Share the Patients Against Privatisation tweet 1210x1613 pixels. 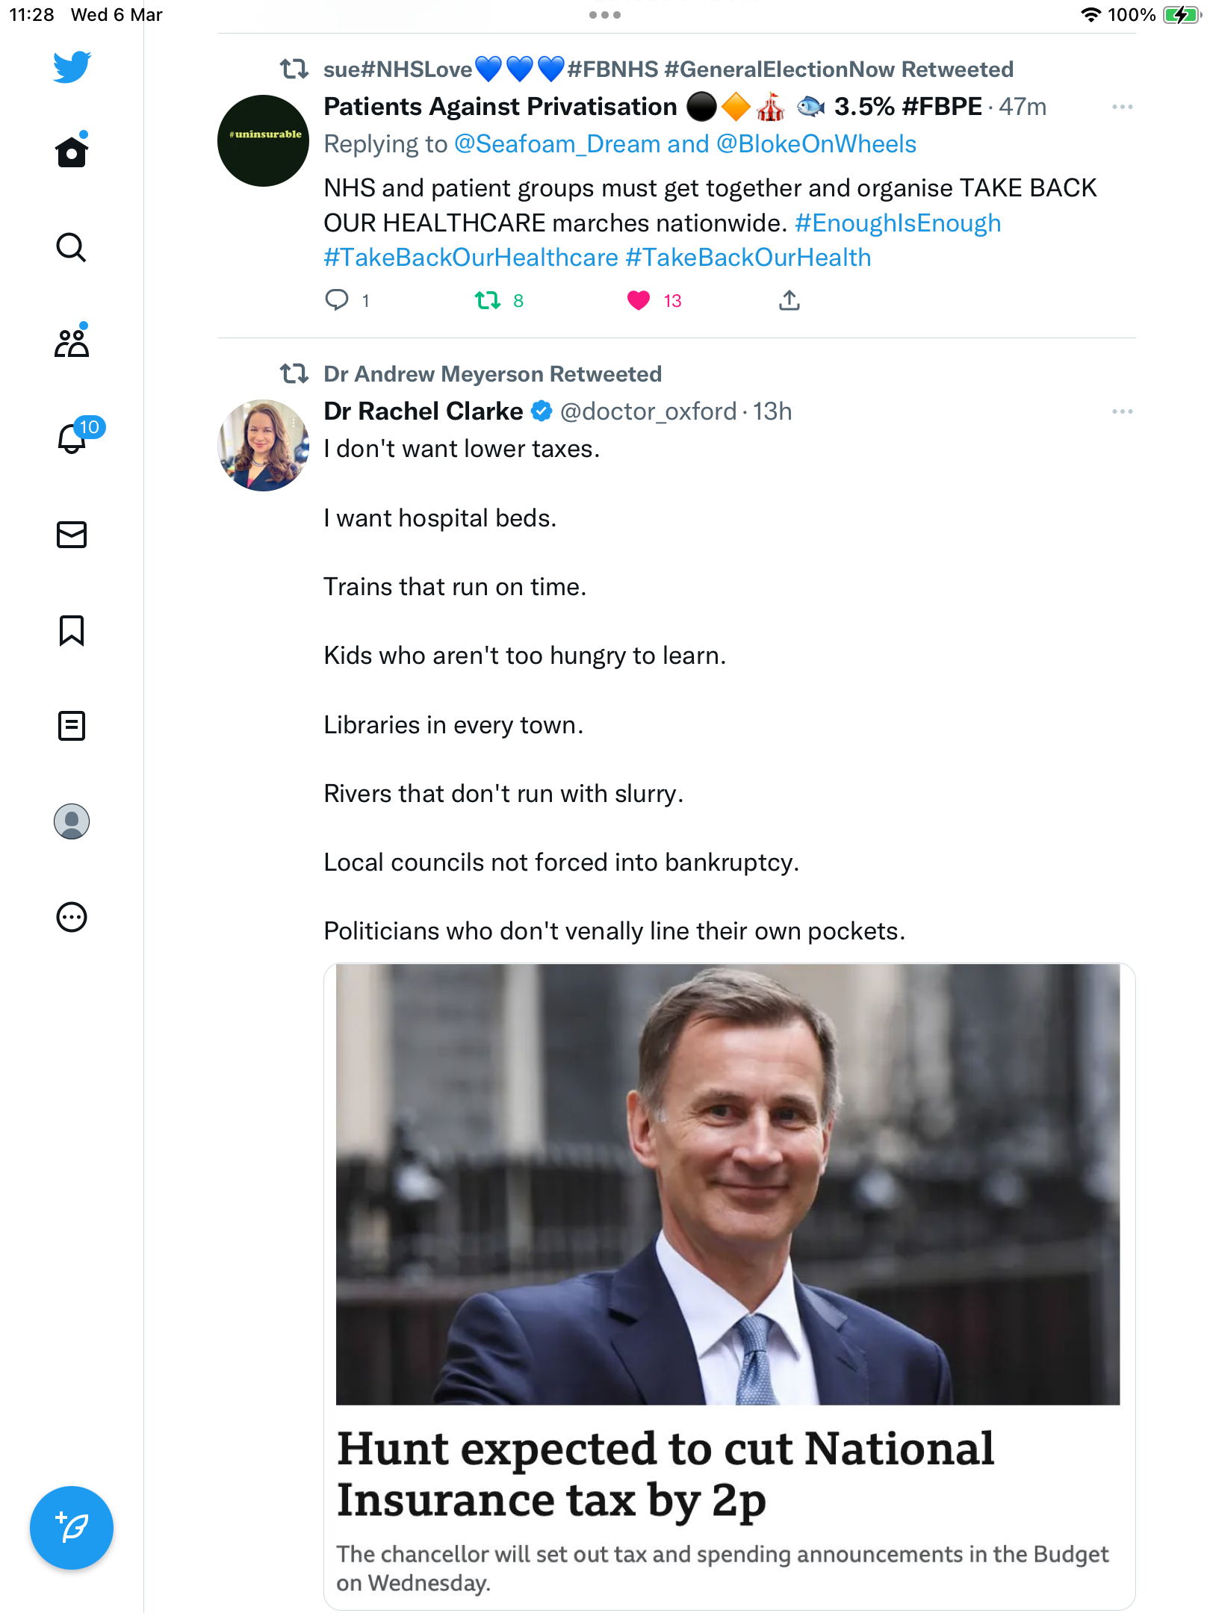pyautogui.click(x=789, y=300)
